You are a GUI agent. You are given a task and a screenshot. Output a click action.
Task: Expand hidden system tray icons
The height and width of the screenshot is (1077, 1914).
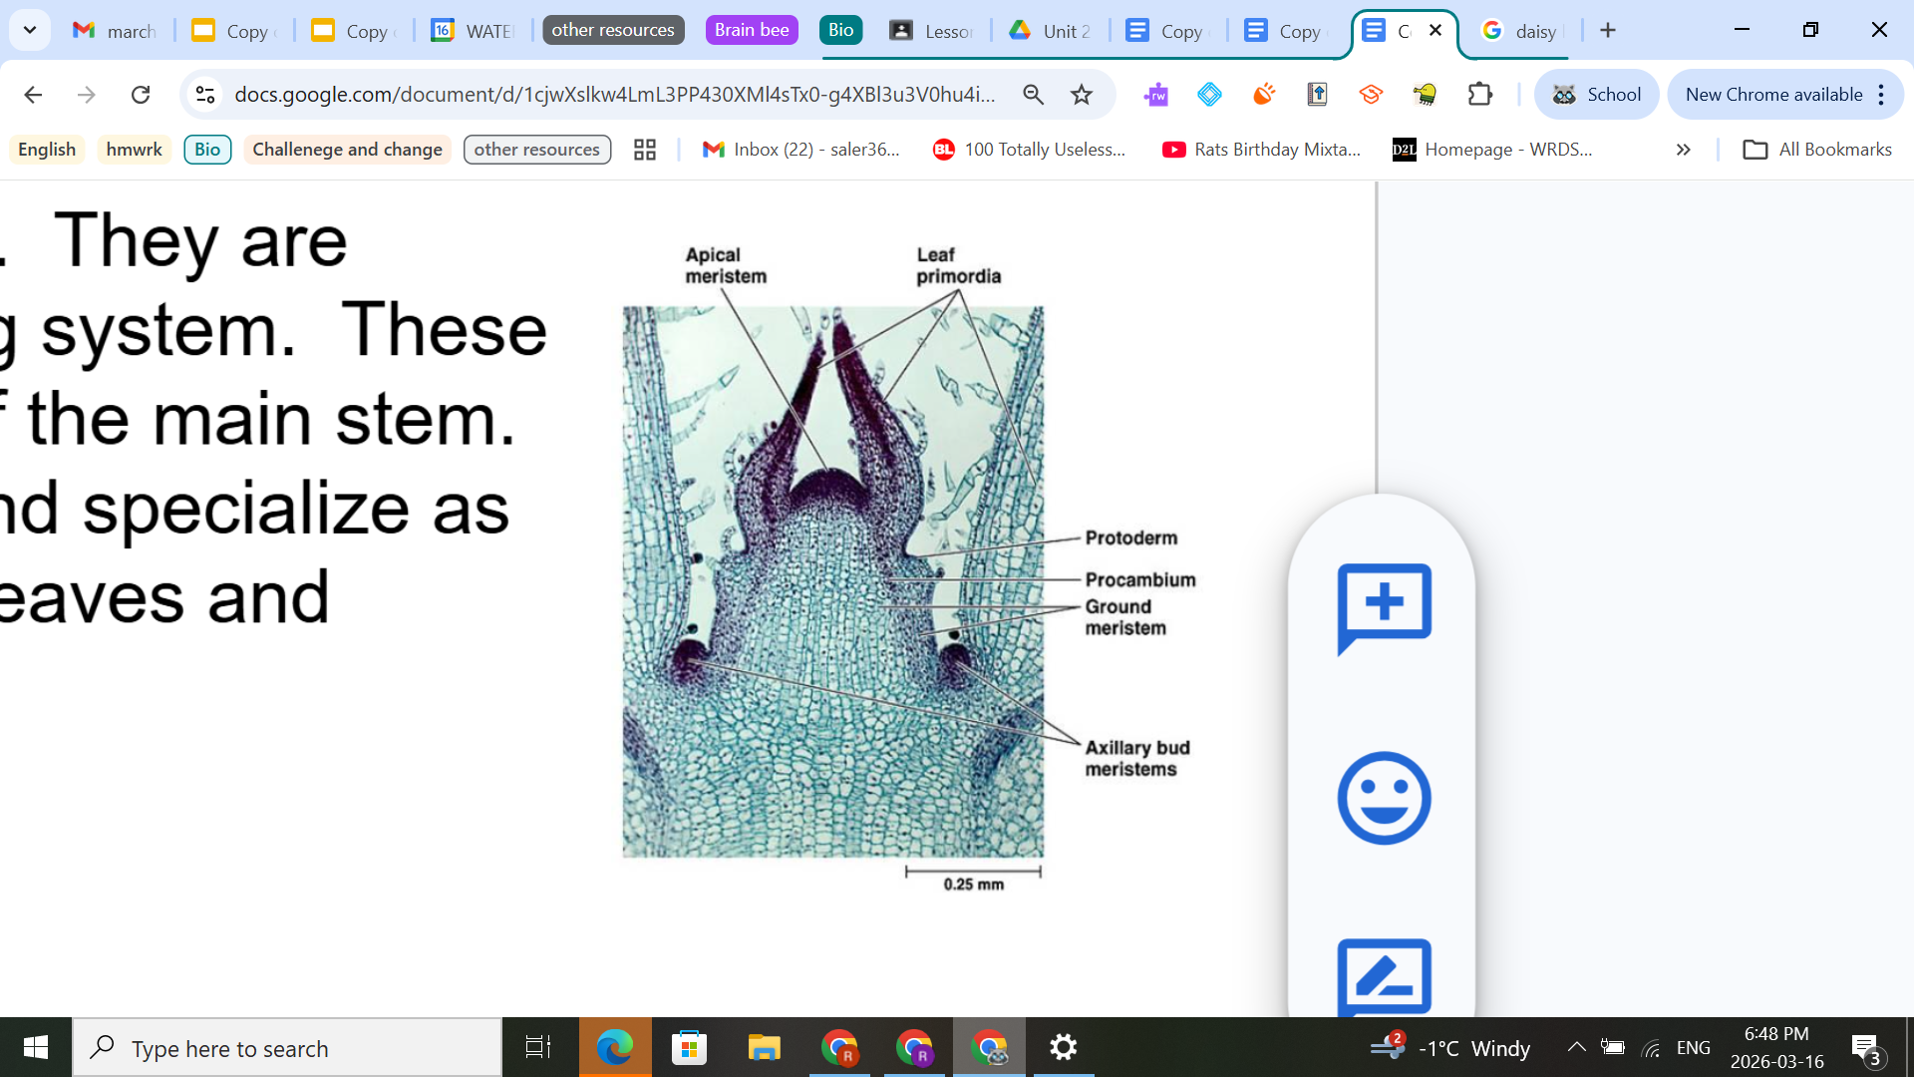click(x=1576, y=1047)
